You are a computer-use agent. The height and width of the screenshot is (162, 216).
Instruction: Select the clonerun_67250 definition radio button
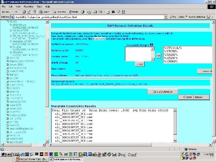[11, 41]
